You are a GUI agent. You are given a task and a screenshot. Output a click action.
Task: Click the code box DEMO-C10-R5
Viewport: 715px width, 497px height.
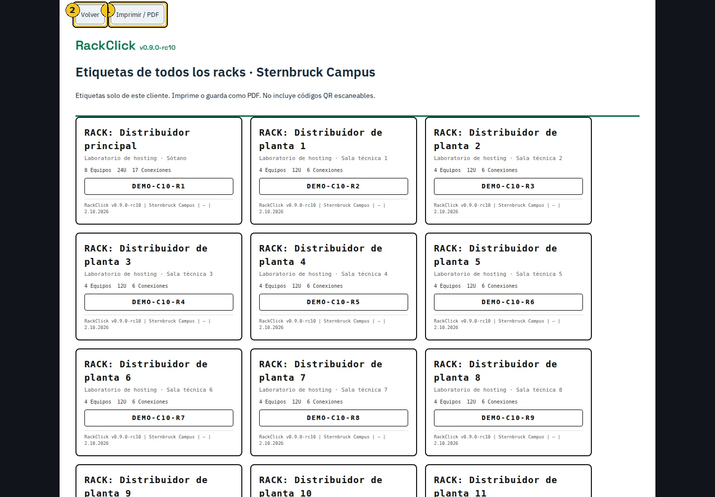334,302
